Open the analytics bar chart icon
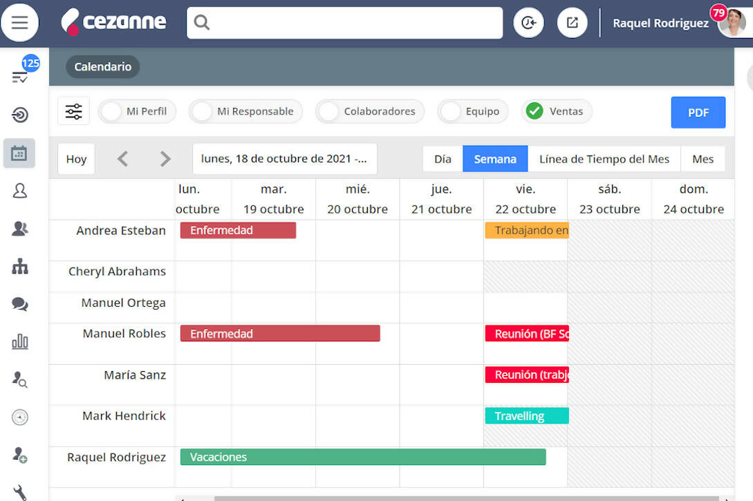Image resolution: width=753 pixels, height=501 pixels. (19, 341)
